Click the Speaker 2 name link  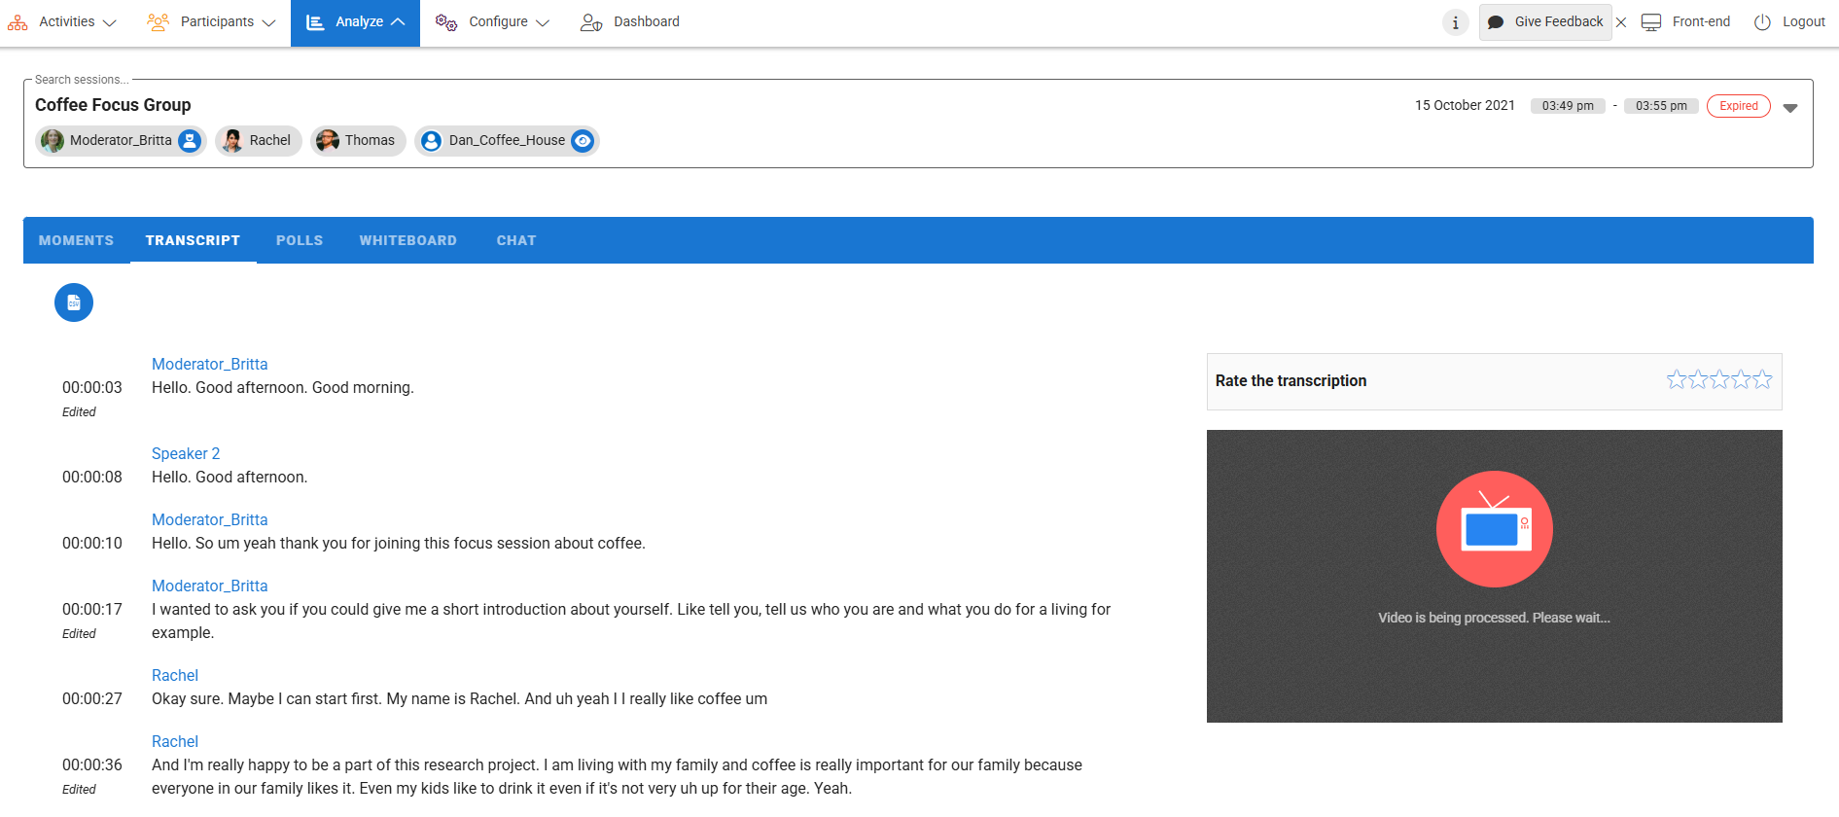(x=186, y=453)
